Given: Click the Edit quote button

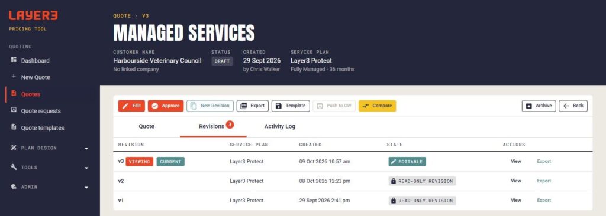Looking at the screenshot, I should [131, 106].
